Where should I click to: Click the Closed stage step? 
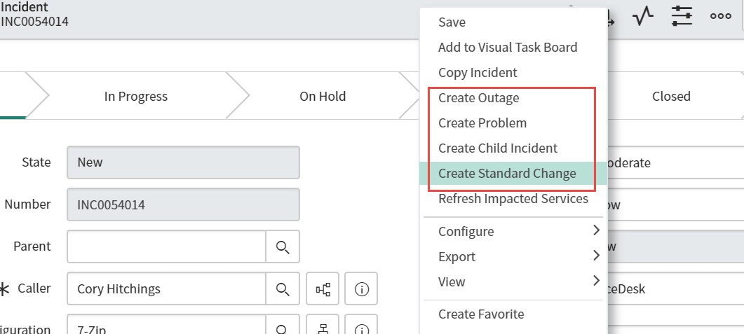tap(671, 97)
